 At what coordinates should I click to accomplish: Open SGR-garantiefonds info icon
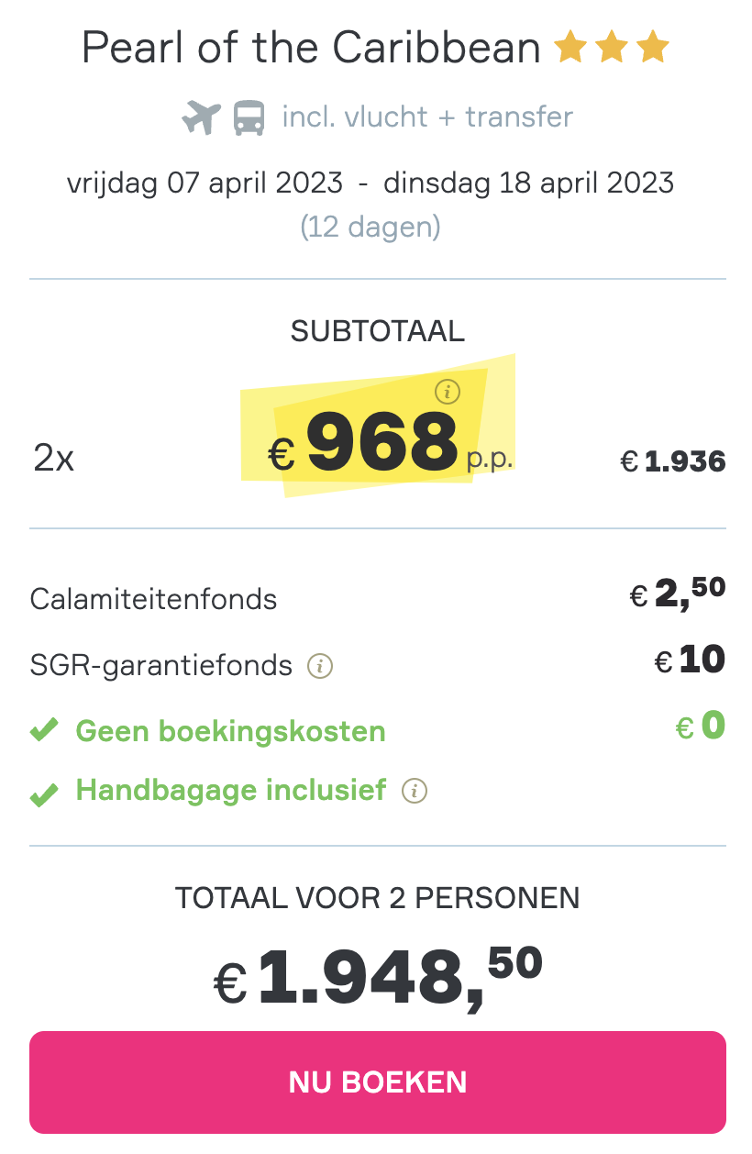click(320, 666)
